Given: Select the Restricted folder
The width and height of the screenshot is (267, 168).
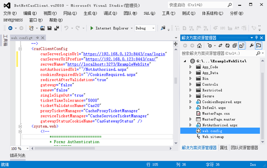Looking at the screenshot, I should [212, 90].
